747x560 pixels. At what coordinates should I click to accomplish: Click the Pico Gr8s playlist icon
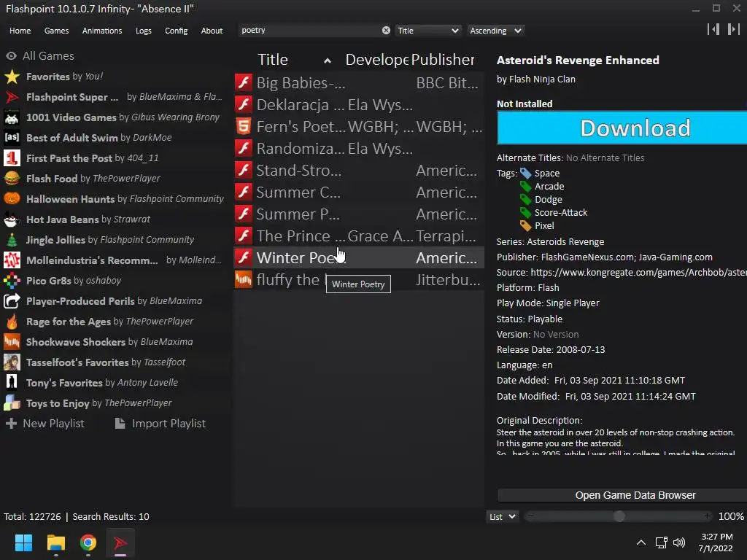[12, 281]
